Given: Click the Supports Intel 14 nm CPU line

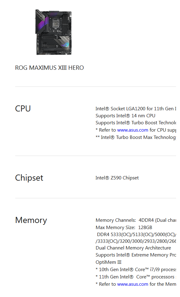Looking at the screenshot, I should pos(125,115).
